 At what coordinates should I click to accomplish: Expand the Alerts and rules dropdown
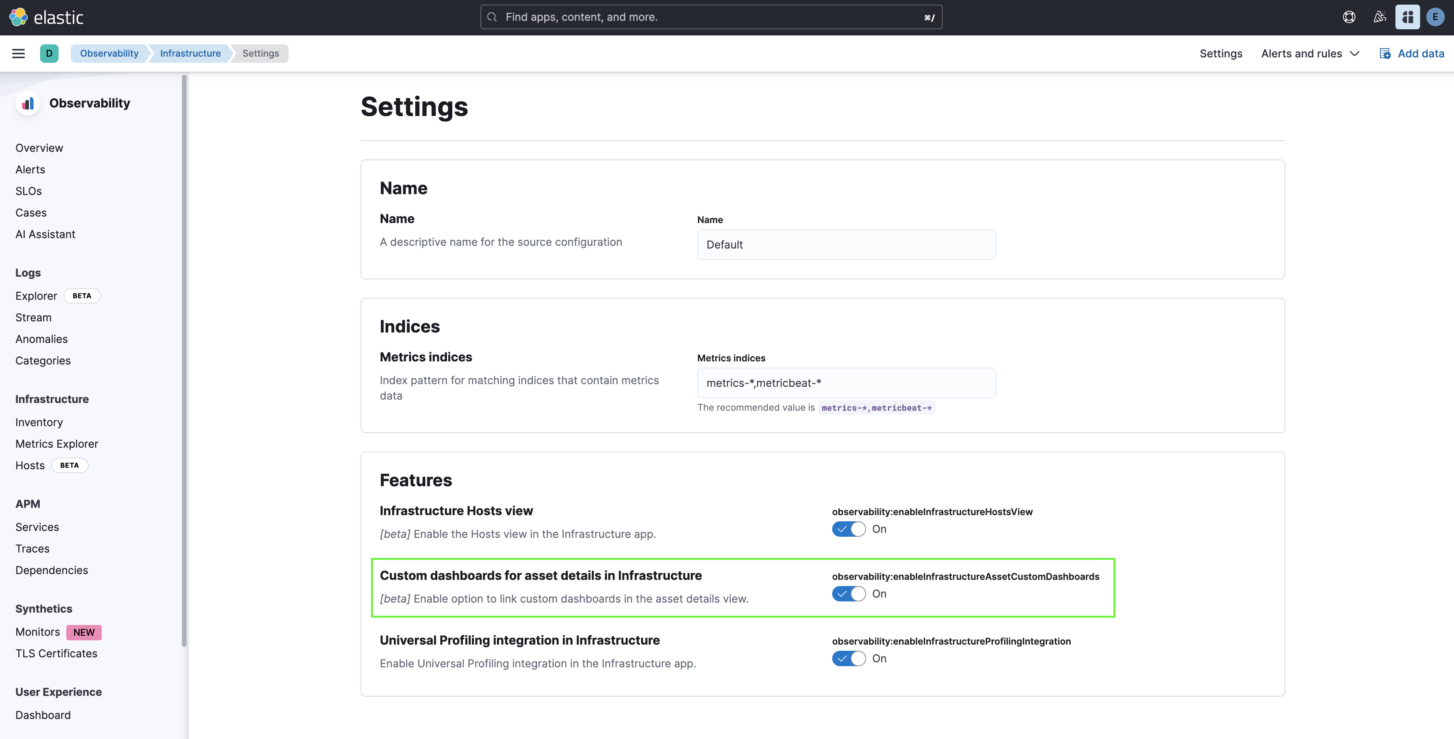1310,54
